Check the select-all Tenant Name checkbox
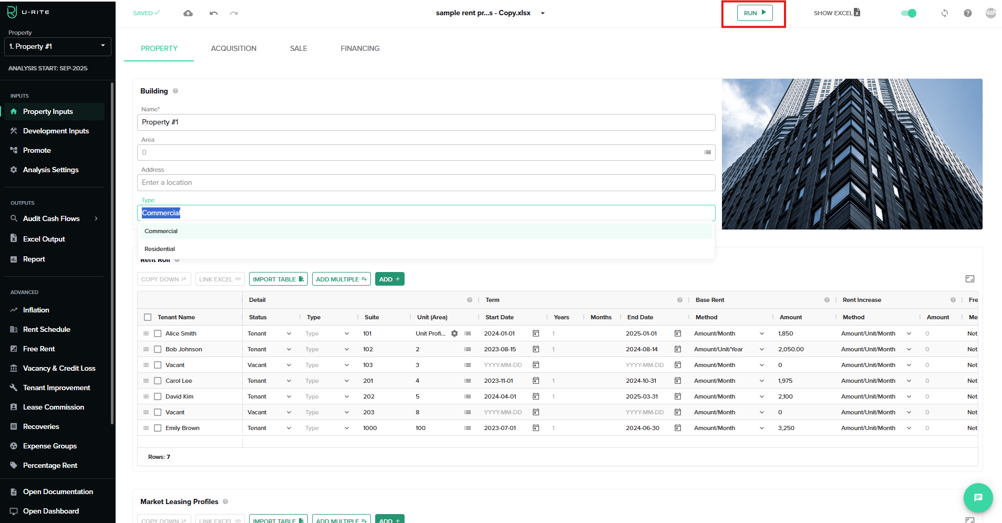This screenshot has width=1002, height=523. [148, 317]
